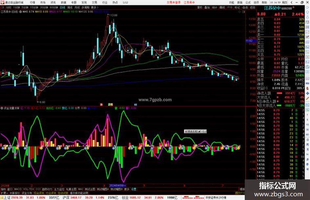310x200 pixels.
Task: Click the gear icon beside 资金流量决策 indicator
Action: 2,108
